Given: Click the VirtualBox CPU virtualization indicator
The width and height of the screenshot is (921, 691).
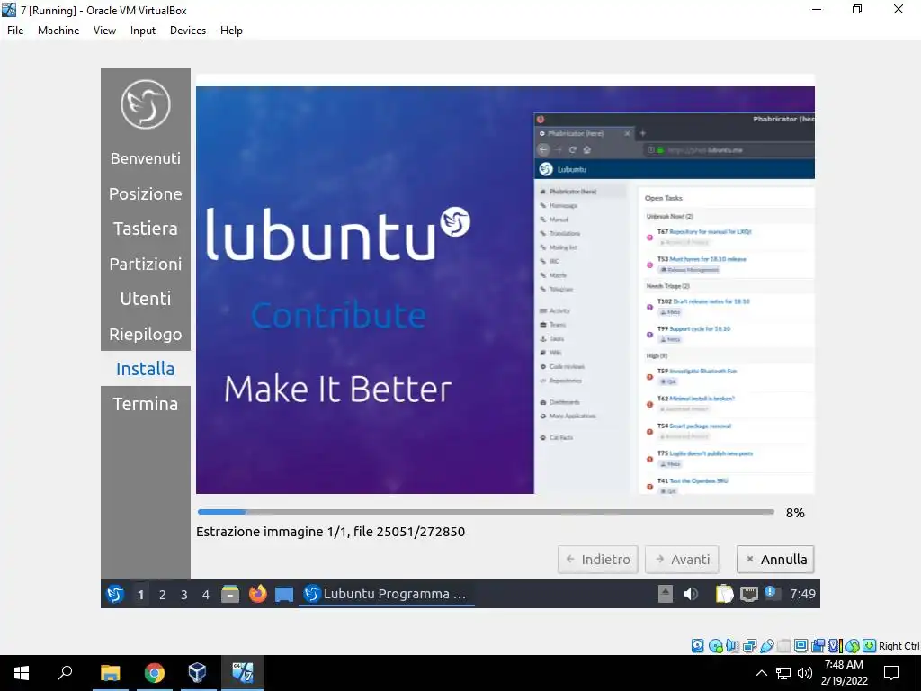Looking at the screenshot, I should [836, 646].
